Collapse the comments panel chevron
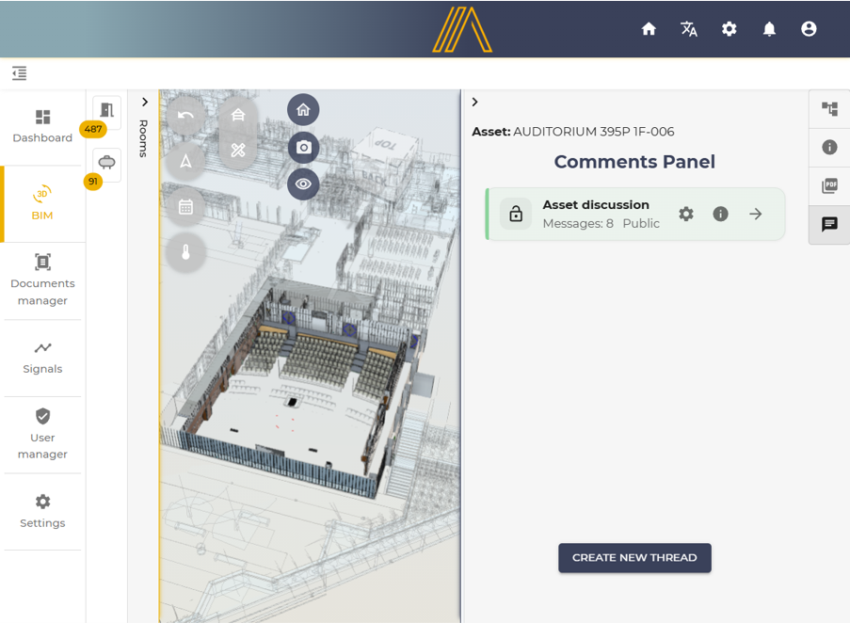 coord(474,103)
